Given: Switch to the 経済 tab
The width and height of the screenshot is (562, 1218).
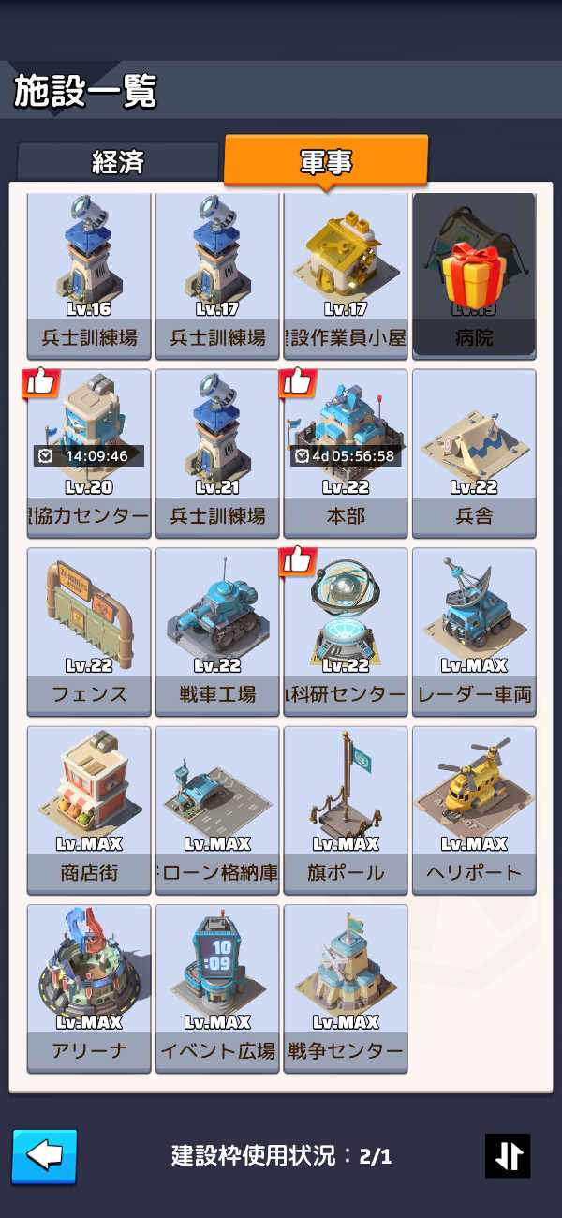Looking at the screenshot, I should pos(119,162).
